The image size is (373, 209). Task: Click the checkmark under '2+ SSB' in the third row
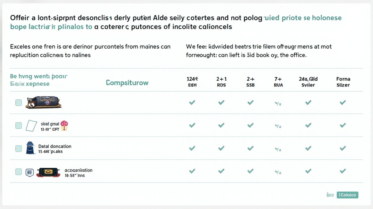pos(250,148)
